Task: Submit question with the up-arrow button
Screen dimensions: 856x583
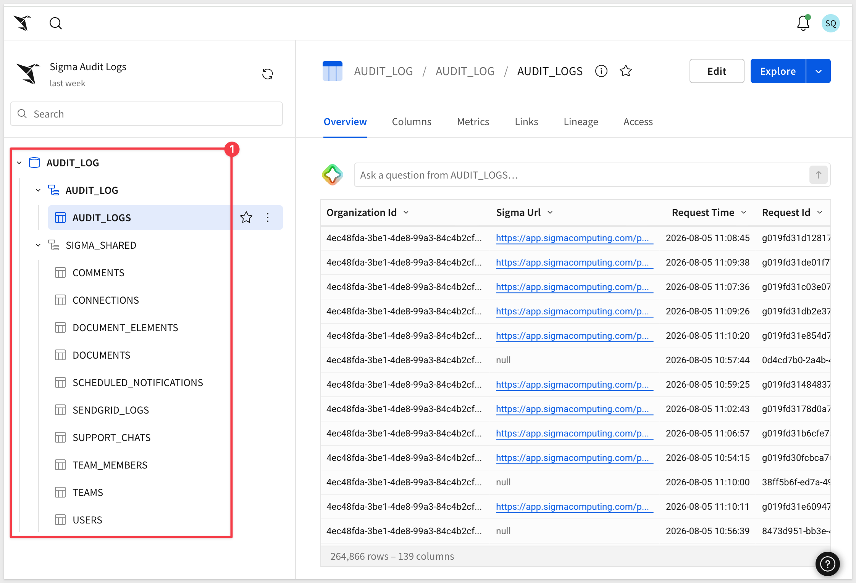Action: tap(819, 175)
